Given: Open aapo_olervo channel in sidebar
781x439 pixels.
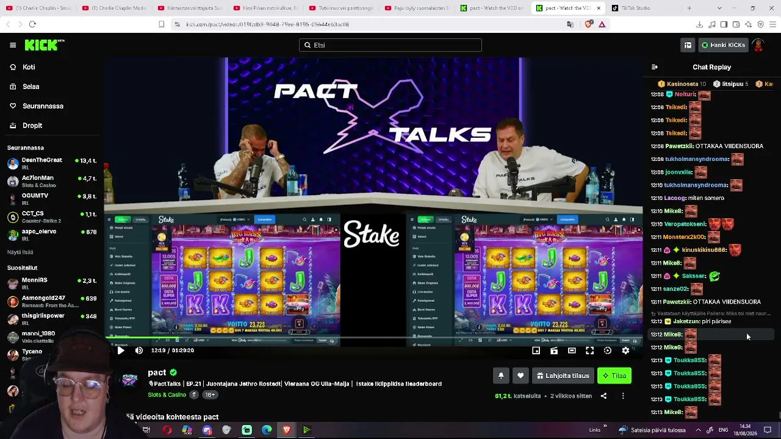Looking at the screenshot, I should tap(52, 234).
